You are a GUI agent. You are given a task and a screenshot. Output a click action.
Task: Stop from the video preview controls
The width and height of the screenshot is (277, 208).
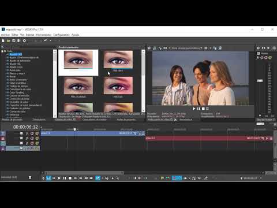[203, 109]
